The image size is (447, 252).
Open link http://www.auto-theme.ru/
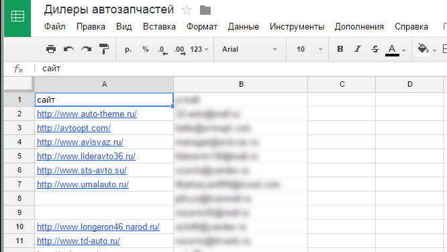[87, 114]
